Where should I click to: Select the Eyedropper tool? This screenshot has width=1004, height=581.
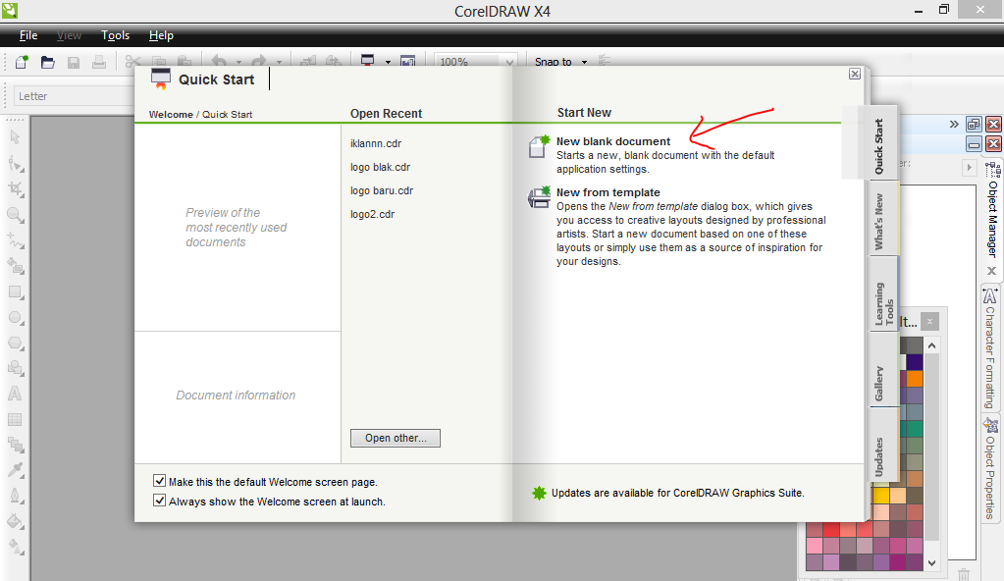(x=16, y=470)
